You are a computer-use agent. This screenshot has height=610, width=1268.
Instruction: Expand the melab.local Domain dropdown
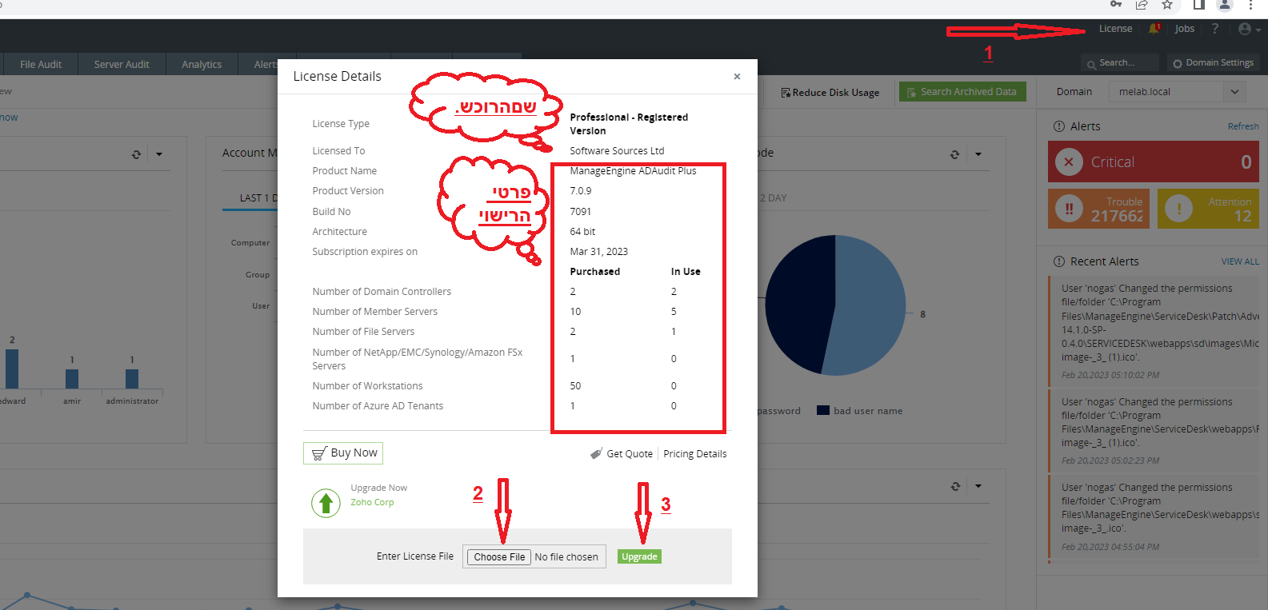(1234, 92)
